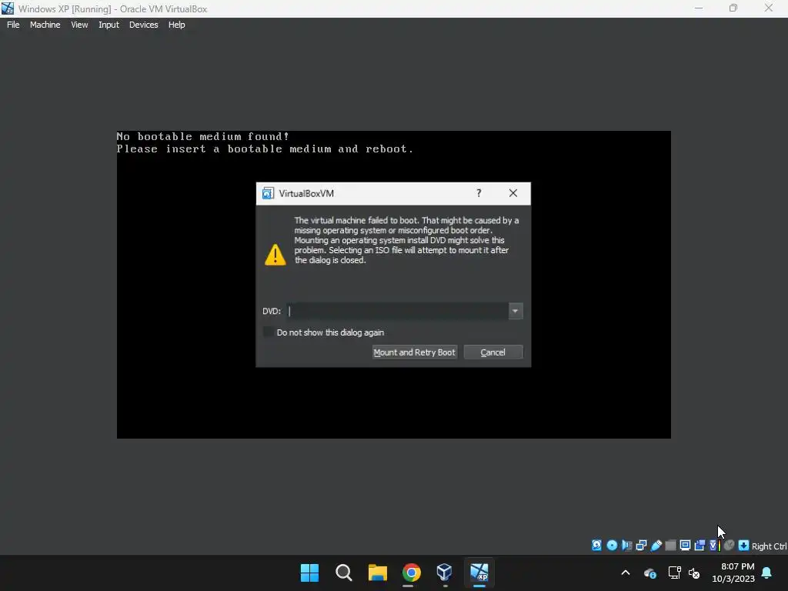The image size is (788, 591).
Task: Open the Input menu
Action: tap(109, 25)
